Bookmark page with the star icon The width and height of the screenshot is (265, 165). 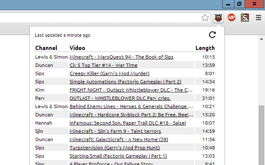(205, 18)
